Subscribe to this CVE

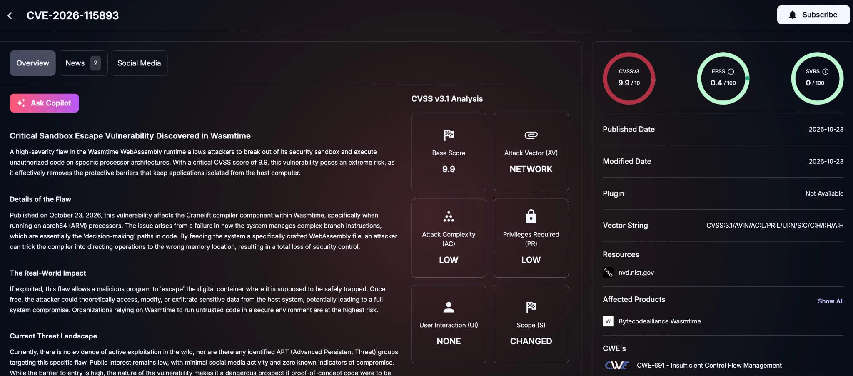813,15
